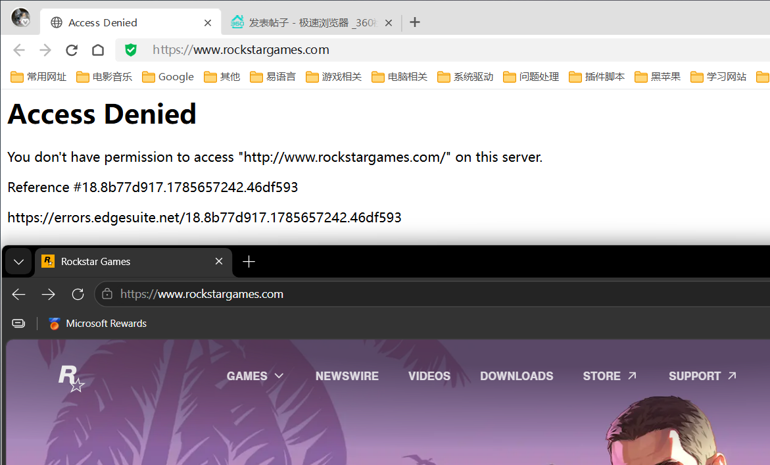This screenshot has height=465, width=770.
Task: Open NEWSWIRE on Rockstar site
Action: coord(347,376)
